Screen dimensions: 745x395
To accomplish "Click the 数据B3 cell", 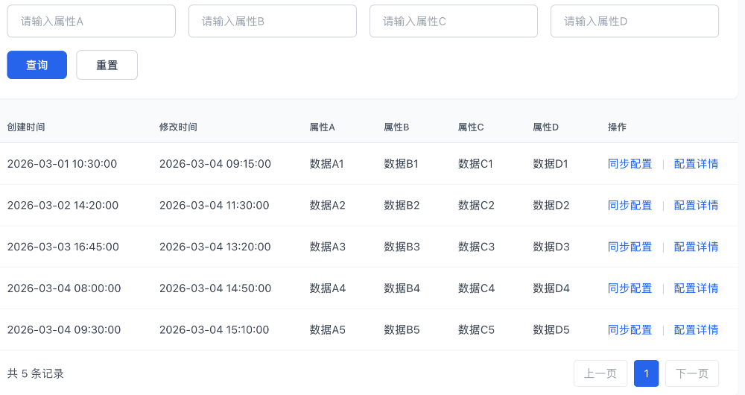I will click(x=402, y=247).
